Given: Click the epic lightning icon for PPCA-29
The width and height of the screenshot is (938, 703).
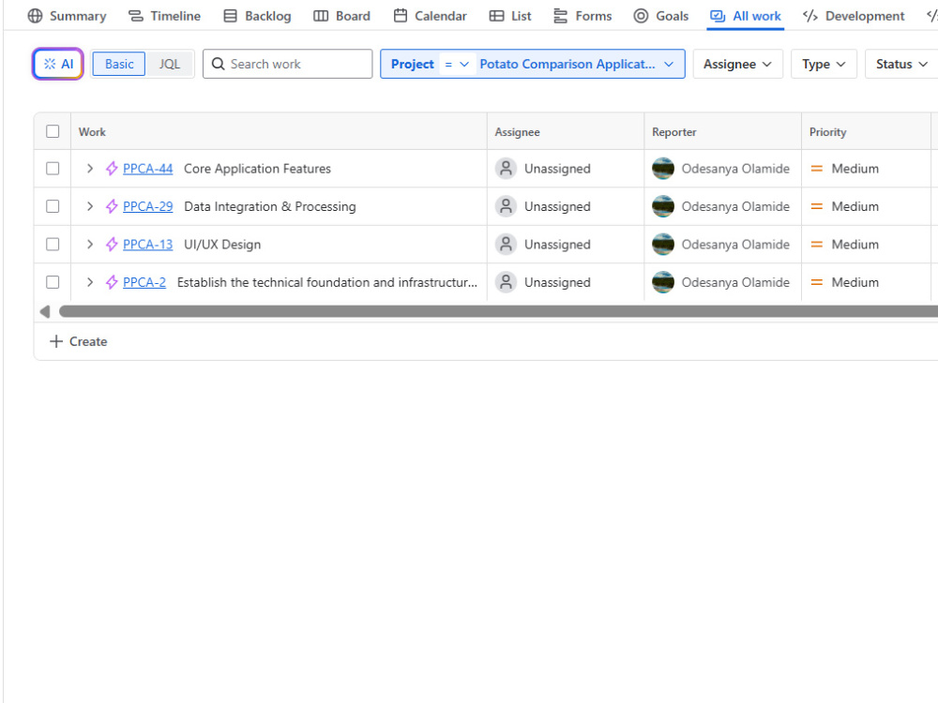Looking at the screenshot, I should click(x=112, y=206).
